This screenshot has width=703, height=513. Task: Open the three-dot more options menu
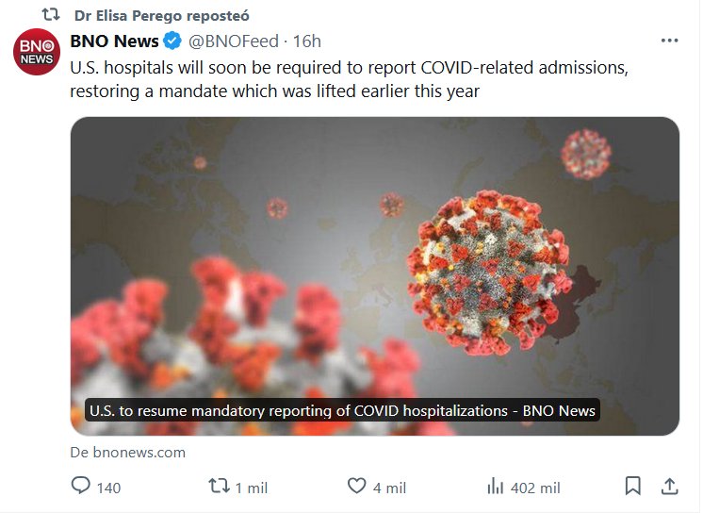click(x=669, y=41)
